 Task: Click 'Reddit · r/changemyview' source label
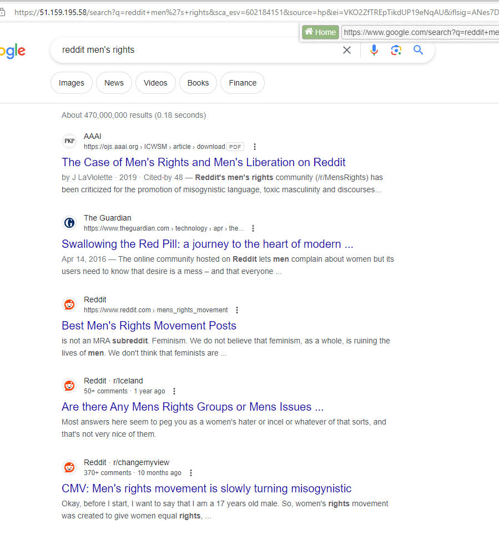click(x=127, y=463)
